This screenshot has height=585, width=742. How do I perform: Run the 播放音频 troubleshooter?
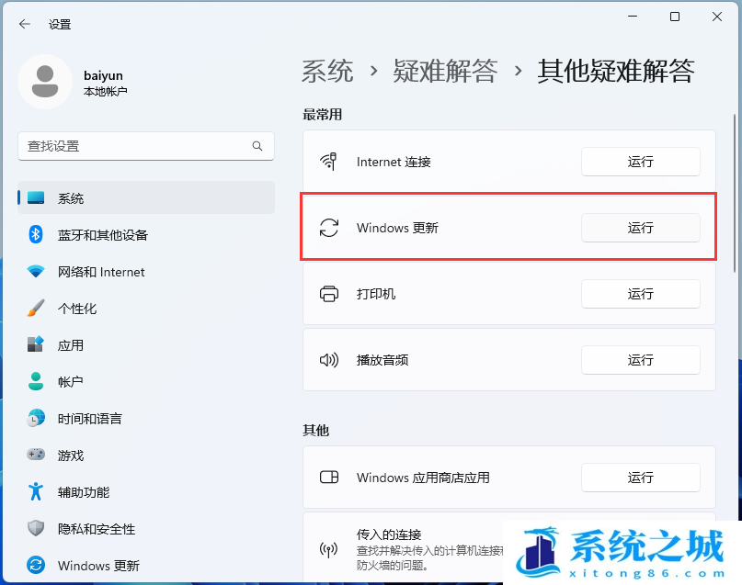point(640,360)
